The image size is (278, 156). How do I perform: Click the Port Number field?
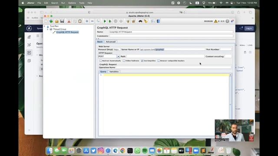pos(226,49)
